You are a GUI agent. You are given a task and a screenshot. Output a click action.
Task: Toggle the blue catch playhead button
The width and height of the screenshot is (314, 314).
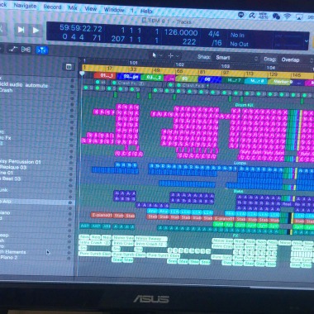click(42, 50)
